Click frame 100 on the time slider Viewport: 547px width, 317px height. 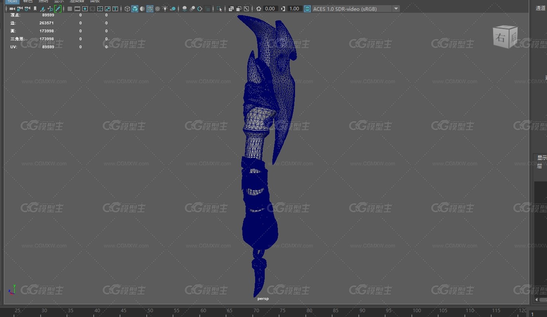417,311
